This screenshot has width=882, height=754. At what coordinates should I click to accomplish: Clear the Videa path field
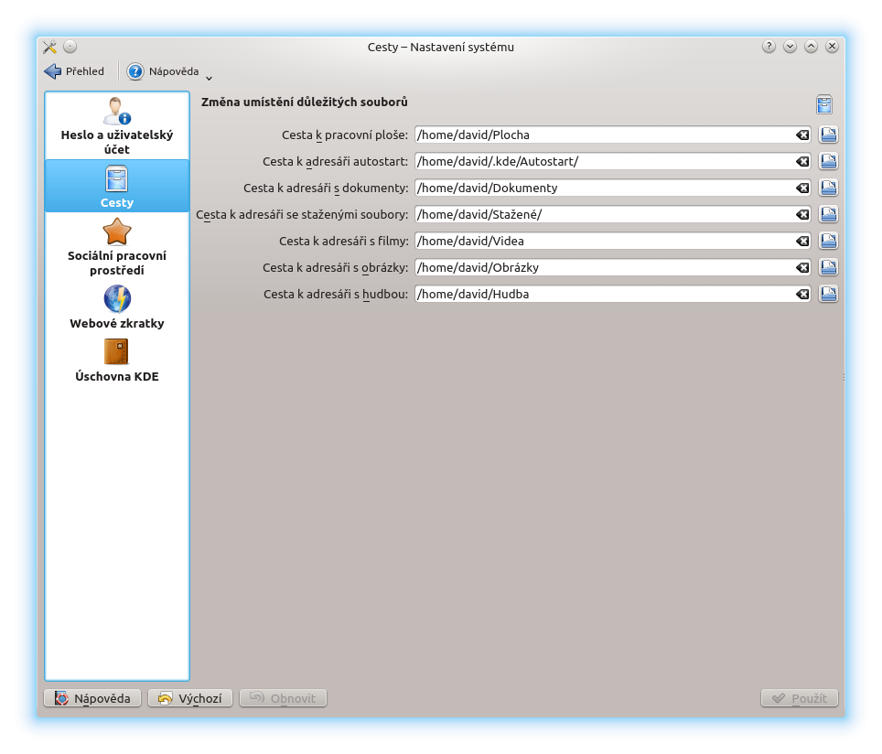[x=802, y=241]
